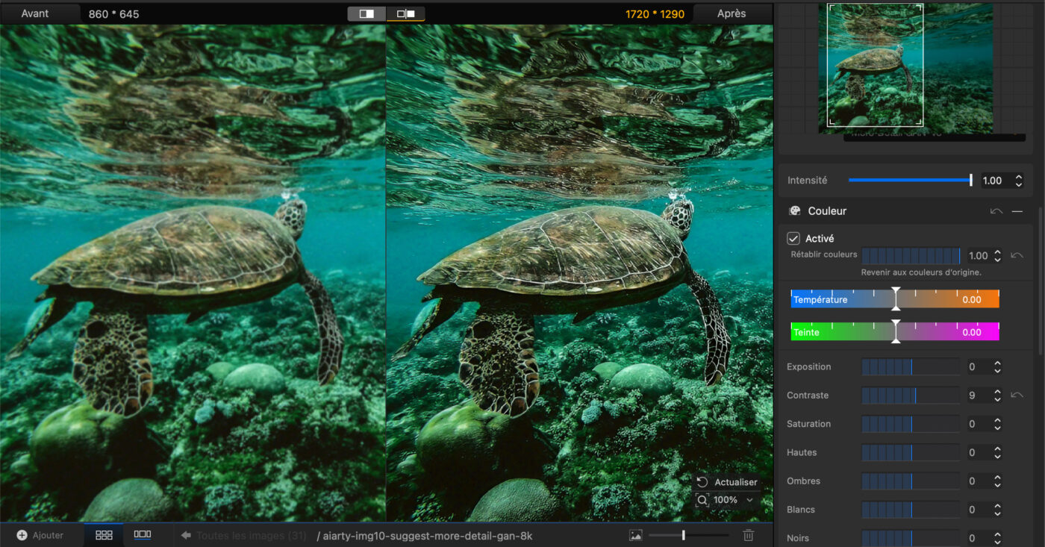This screenshot has width=1045, height=547.
Task: Click the Actualiser button
Action: tap(728, 482)
